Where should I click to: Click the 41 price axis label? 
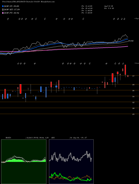pos(133,76)
